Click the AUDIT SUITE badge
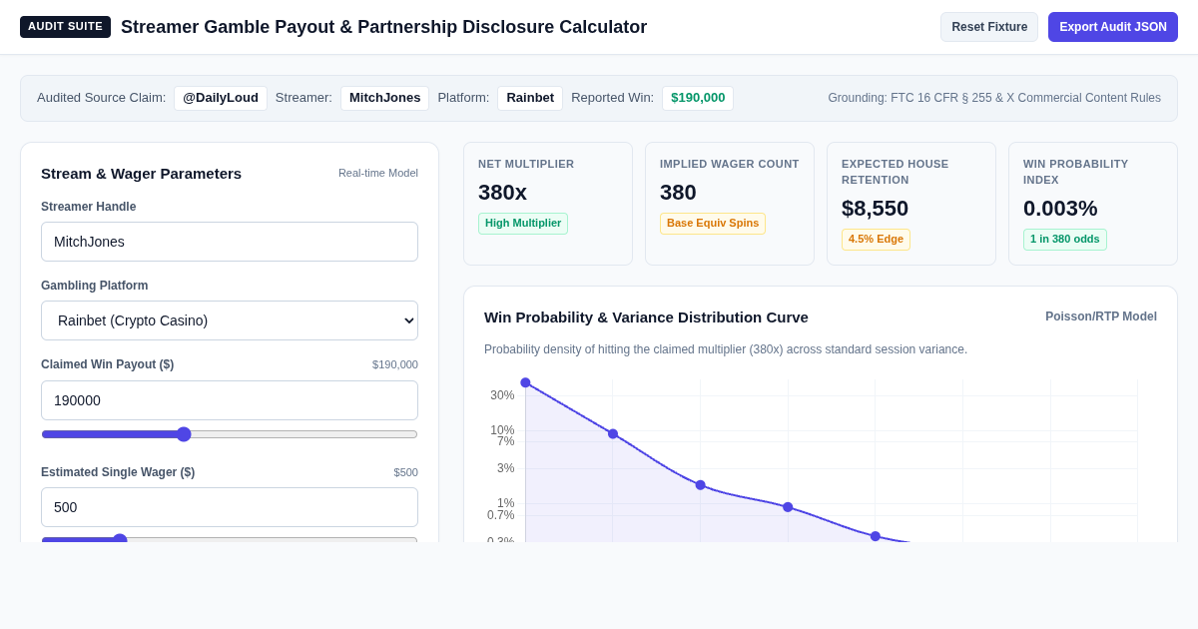 [65, 27]
